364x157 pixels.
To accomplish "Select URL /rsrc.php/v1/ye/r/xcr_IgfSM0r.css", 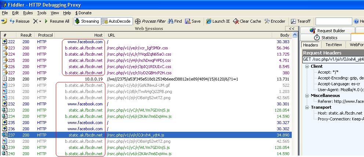I will coord(138,48).
